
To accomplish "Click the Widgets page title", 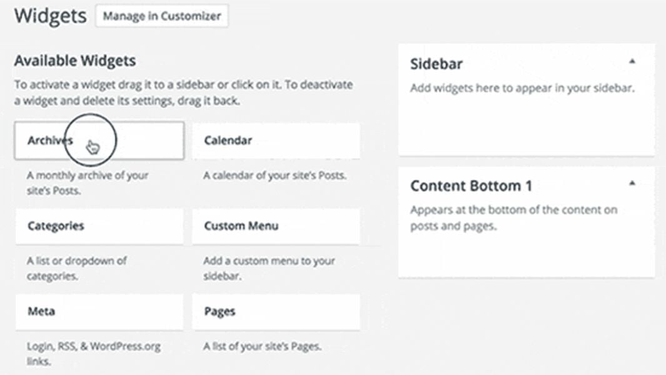I will click(49, 16).
